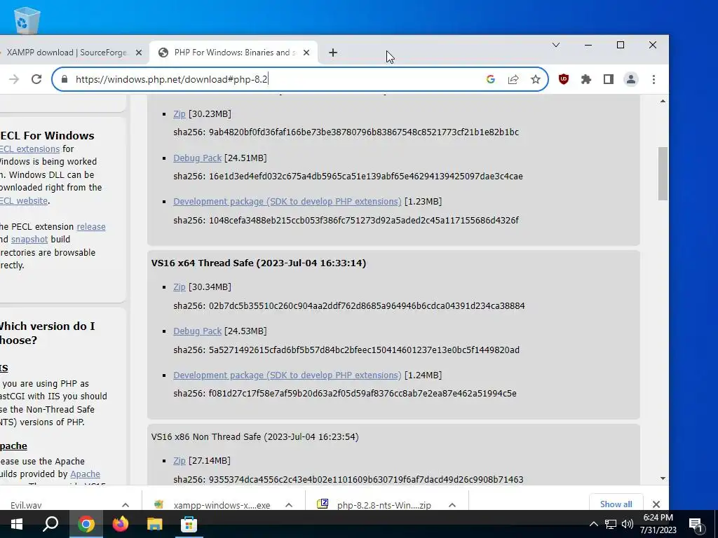718x538 pixels.
Task: Launch Firefox from the taskbar
Action: point(121,524)
